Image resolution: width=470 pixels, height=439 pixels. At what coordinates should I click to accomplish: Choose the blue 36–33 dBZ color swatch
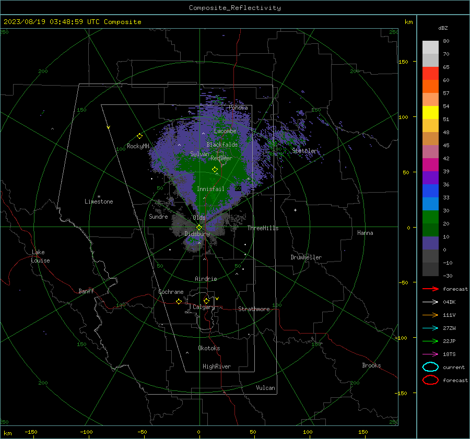(430, 191)
